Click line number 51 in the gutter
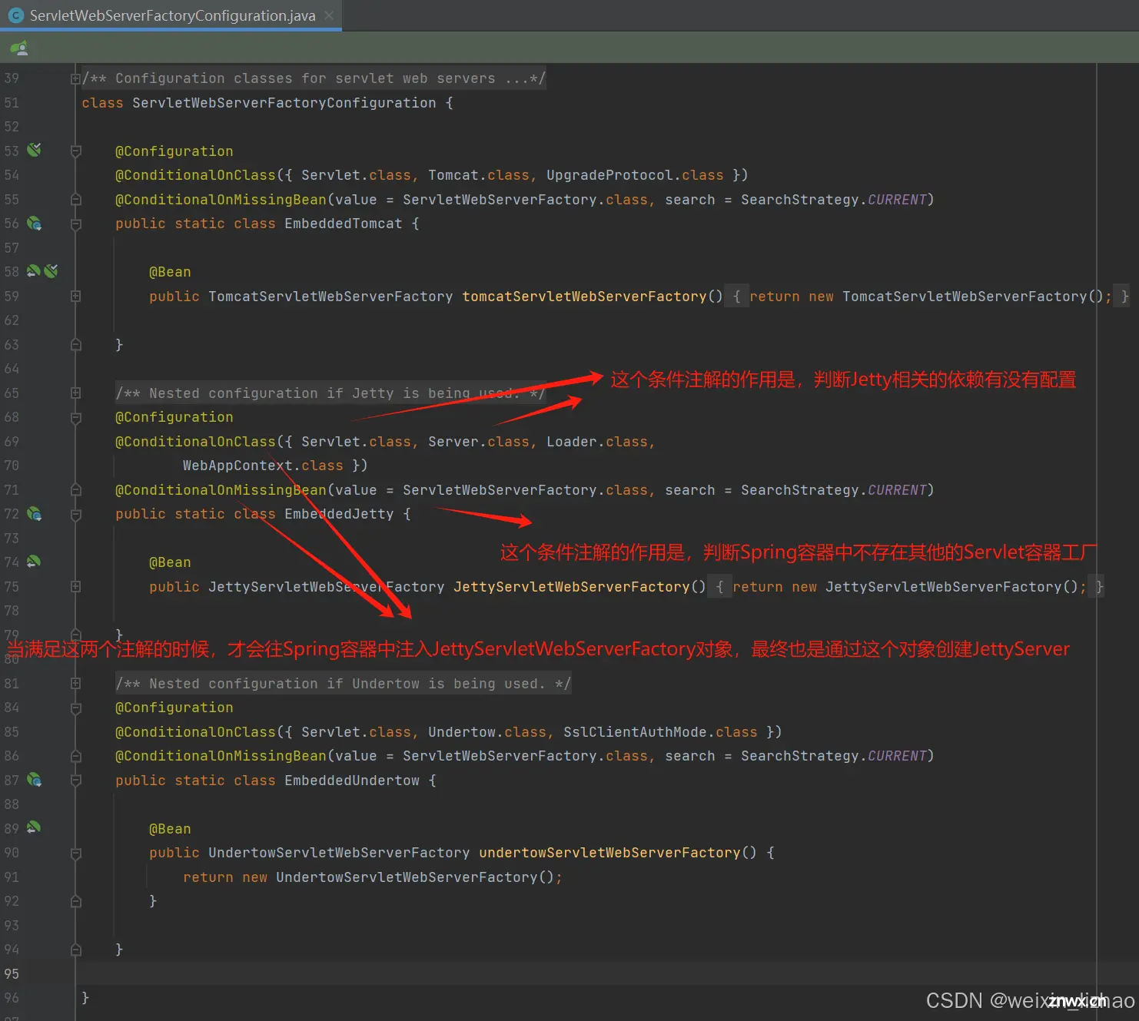Screen dimensions: 1139x1021 click(x=12, y=103)
